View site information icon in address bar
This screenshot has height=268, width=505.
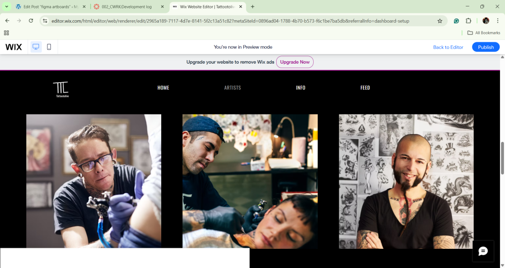tap(45, 21)
